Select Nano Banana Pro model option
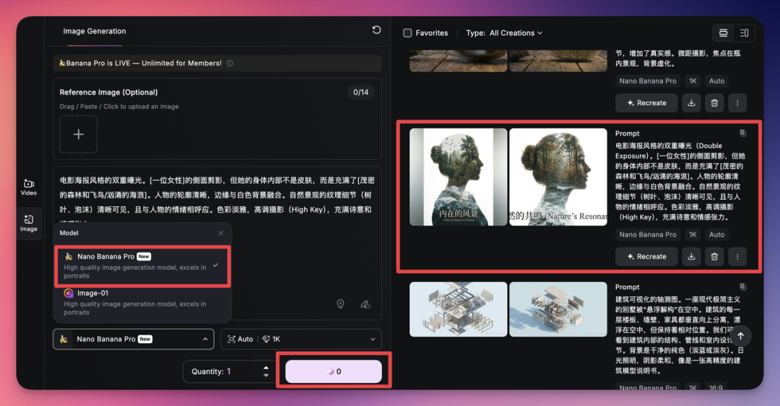The image size is (780, 406). pyautogui.click(x=142, y=266)
